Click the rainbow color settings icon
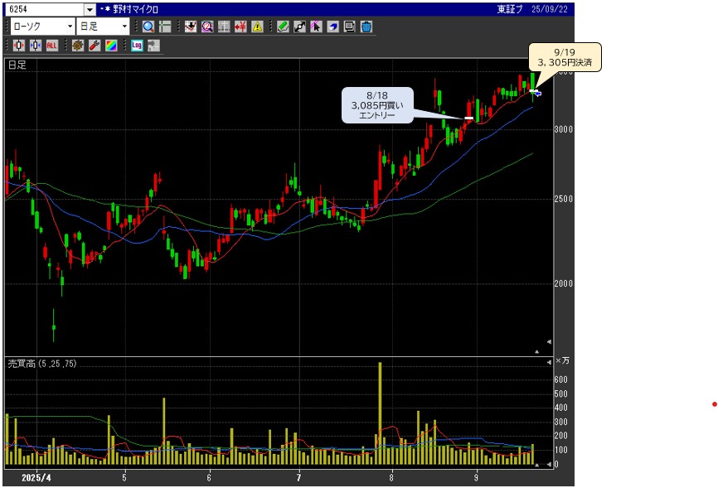The image size is (718, 488). pyautogui.click(x=110, y=45)
